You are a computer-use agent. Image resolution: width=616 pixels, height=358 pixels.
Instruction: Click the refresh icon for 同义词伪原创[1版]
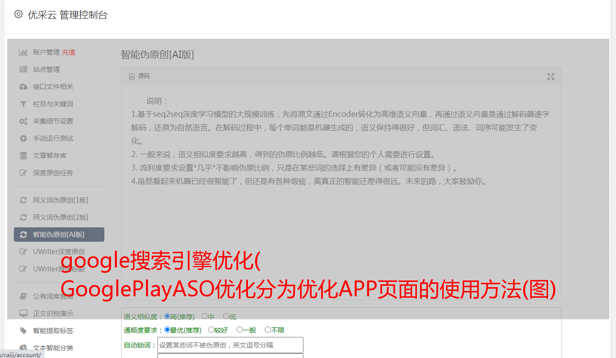(x=23, y=200)
